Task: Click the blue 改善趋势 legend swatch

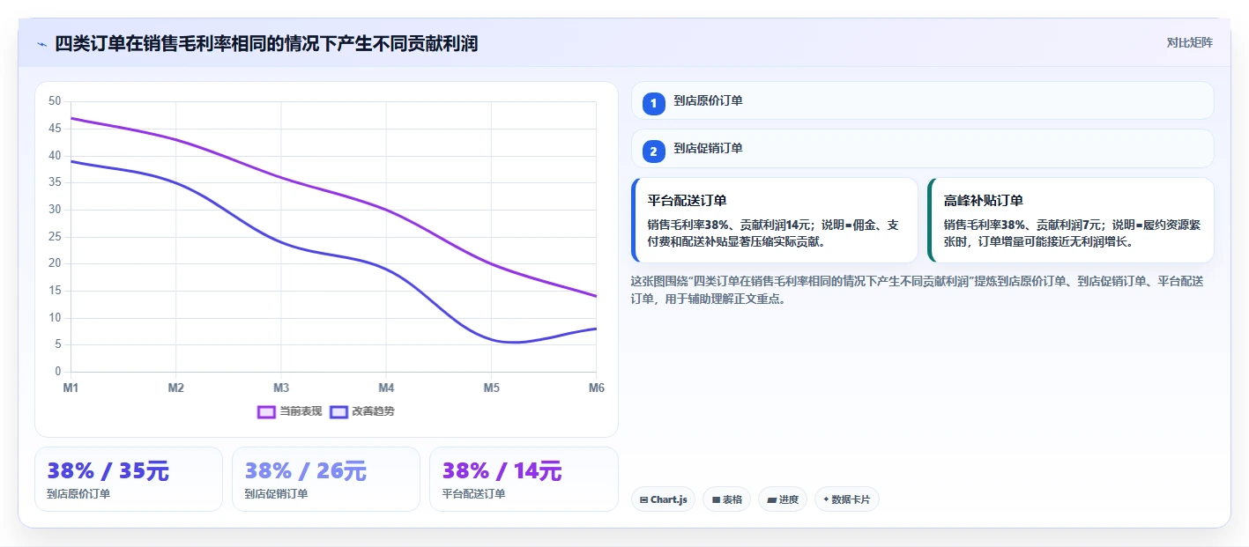Action: [338, 411]
